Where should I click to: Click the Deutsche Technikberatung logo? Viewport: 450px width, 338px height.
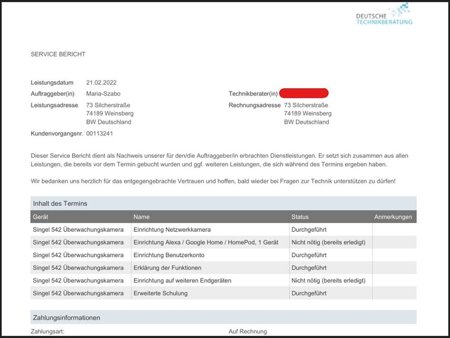384,14
